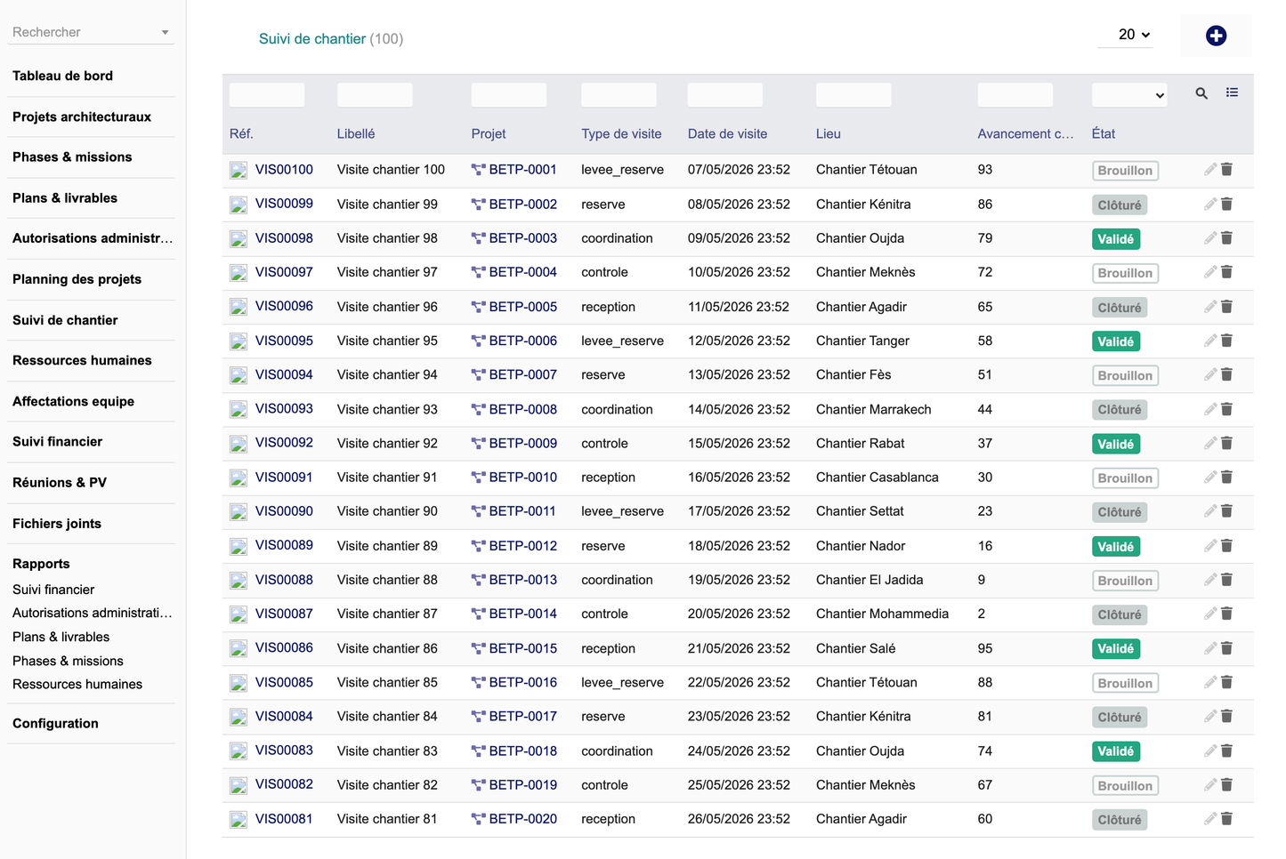
Task: Open the column list selector icon
Action: click(1232, 92)
